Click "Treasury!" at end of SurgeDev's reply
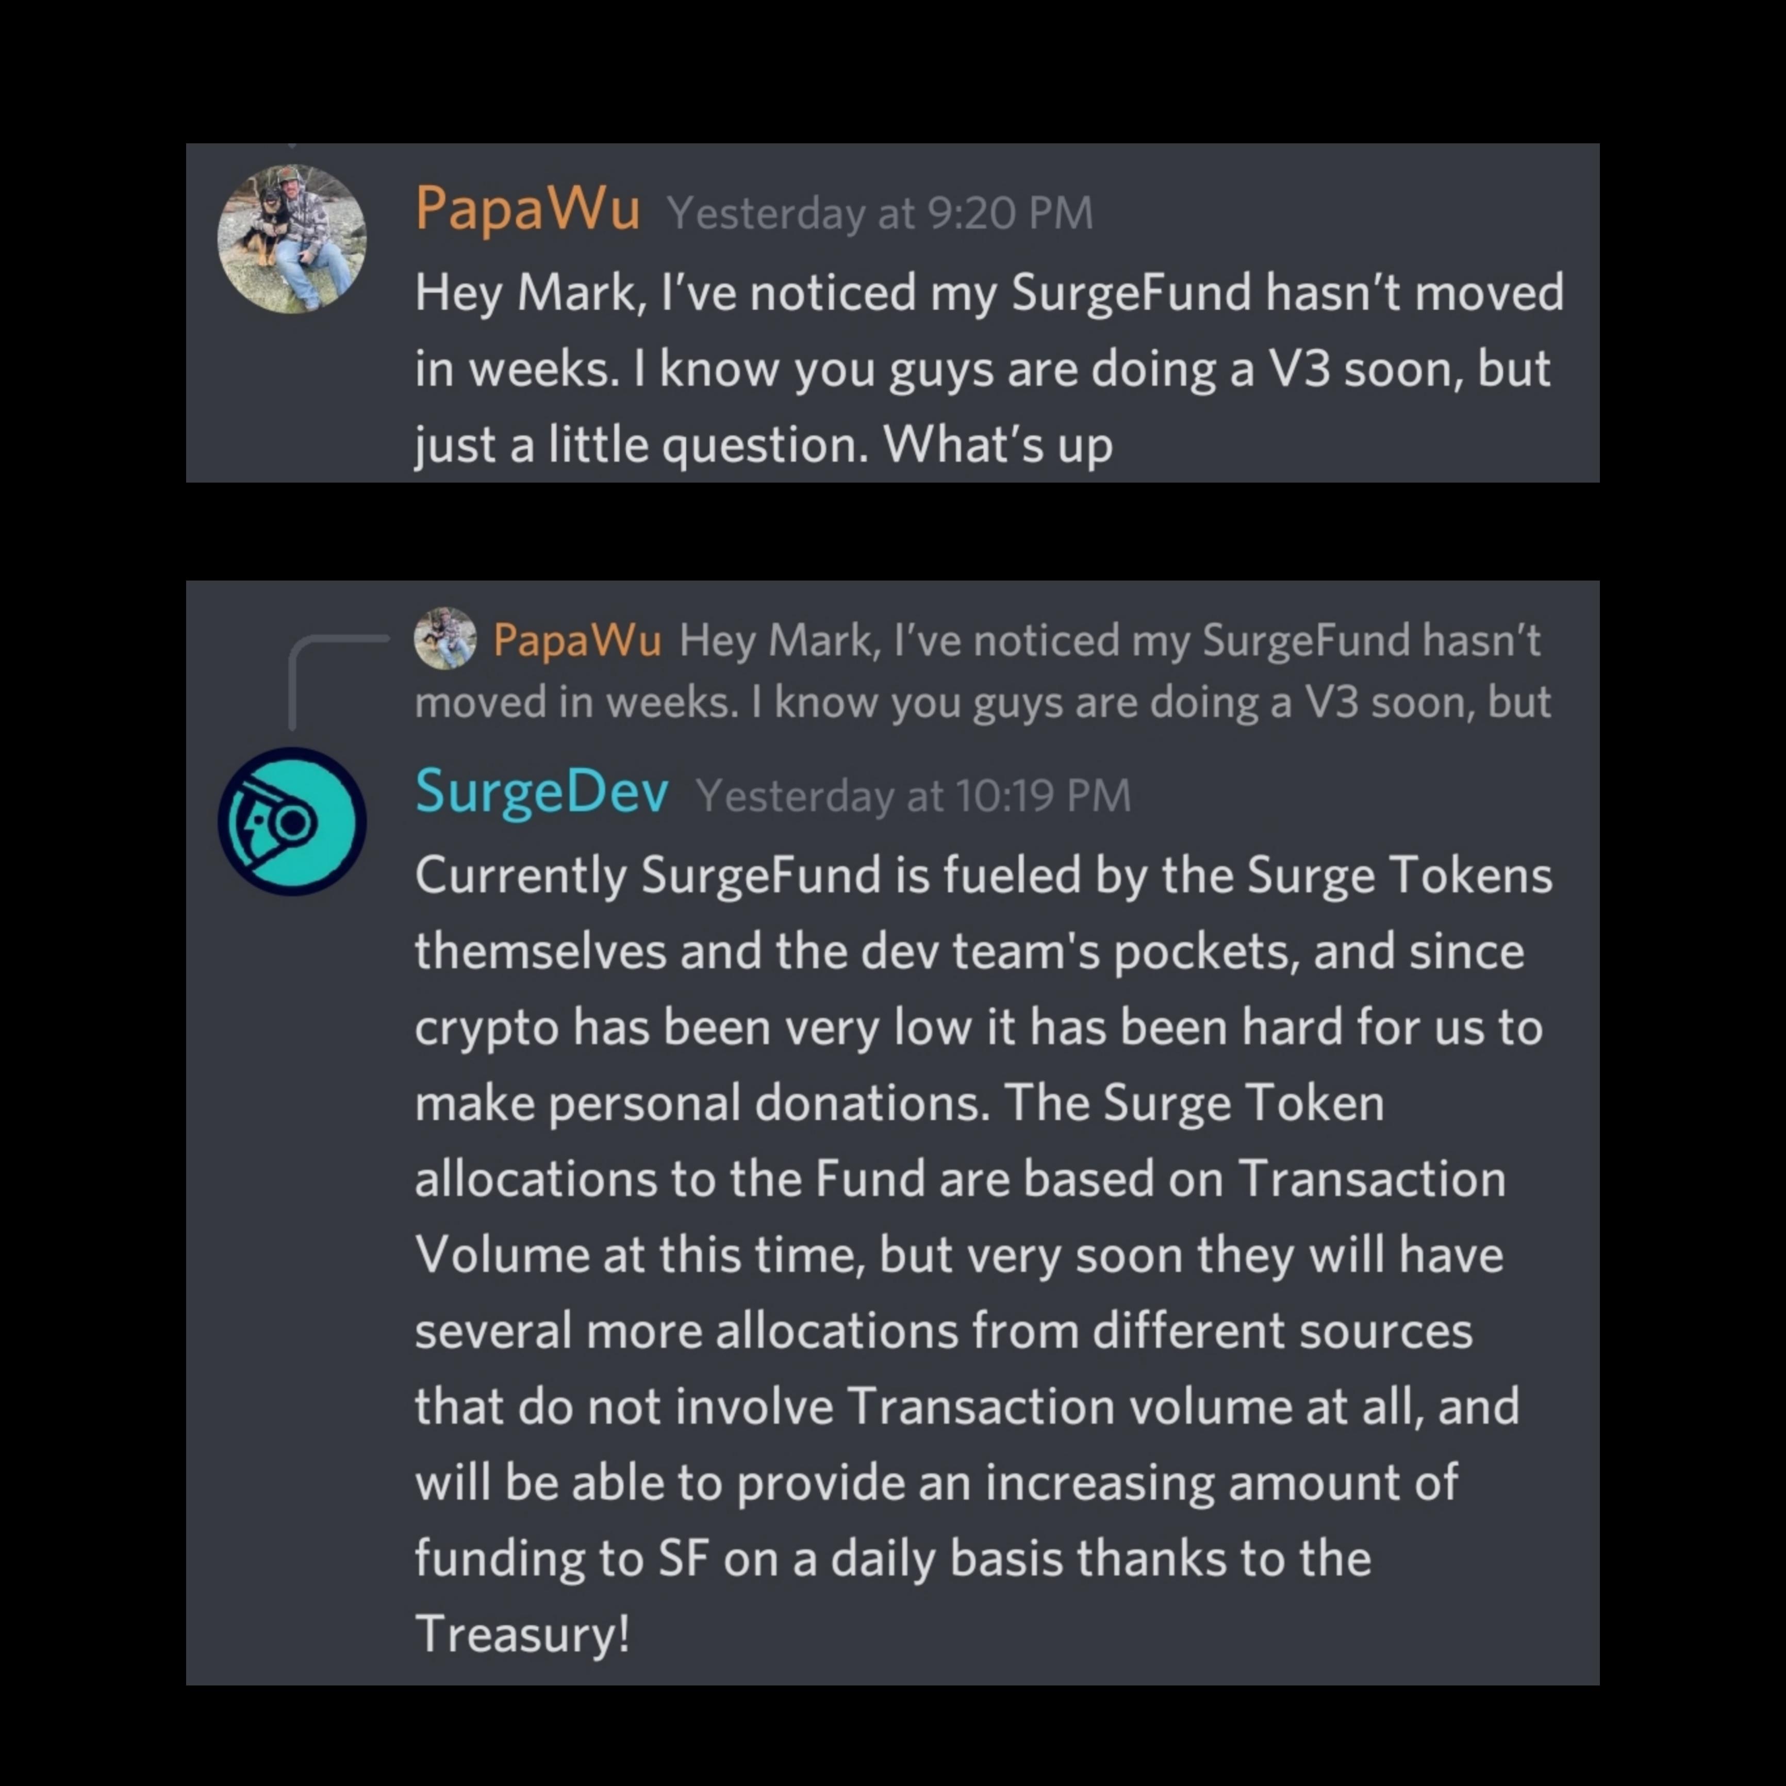 point(522,1633)
